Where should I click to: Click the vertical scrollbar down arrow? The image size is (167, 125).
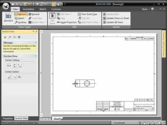tap(41, 115)
